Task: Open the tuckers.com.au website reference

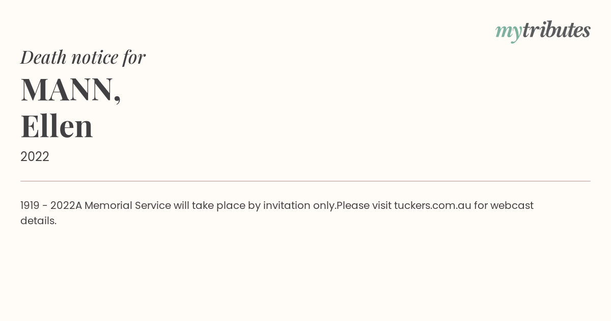Action: click(433, 205)
